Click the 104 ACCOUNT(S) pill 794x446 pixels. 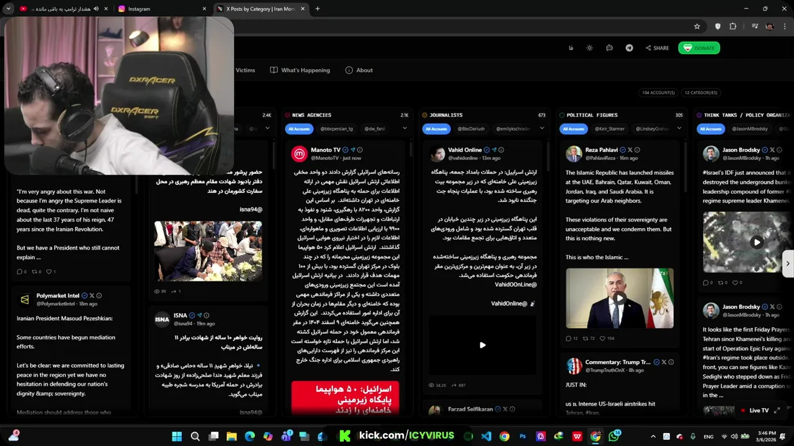(658, 92)
